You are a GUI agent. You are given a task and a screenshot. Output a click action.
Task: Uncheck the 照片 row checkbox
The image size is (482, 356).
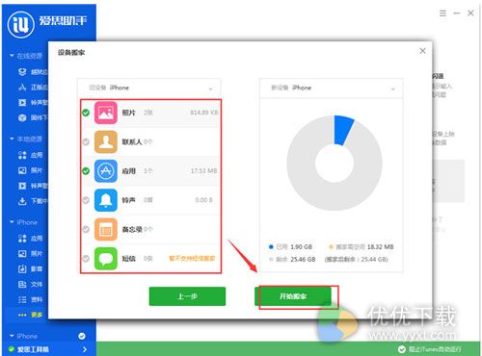pyautogui.click(x=86, y=113)
